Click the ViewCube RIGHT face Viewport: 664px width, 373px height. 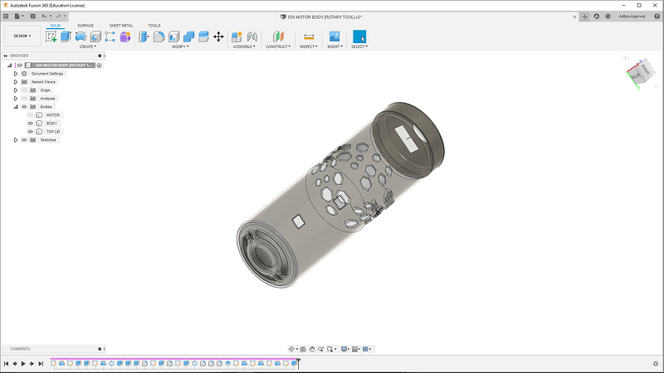pos(646,69)
